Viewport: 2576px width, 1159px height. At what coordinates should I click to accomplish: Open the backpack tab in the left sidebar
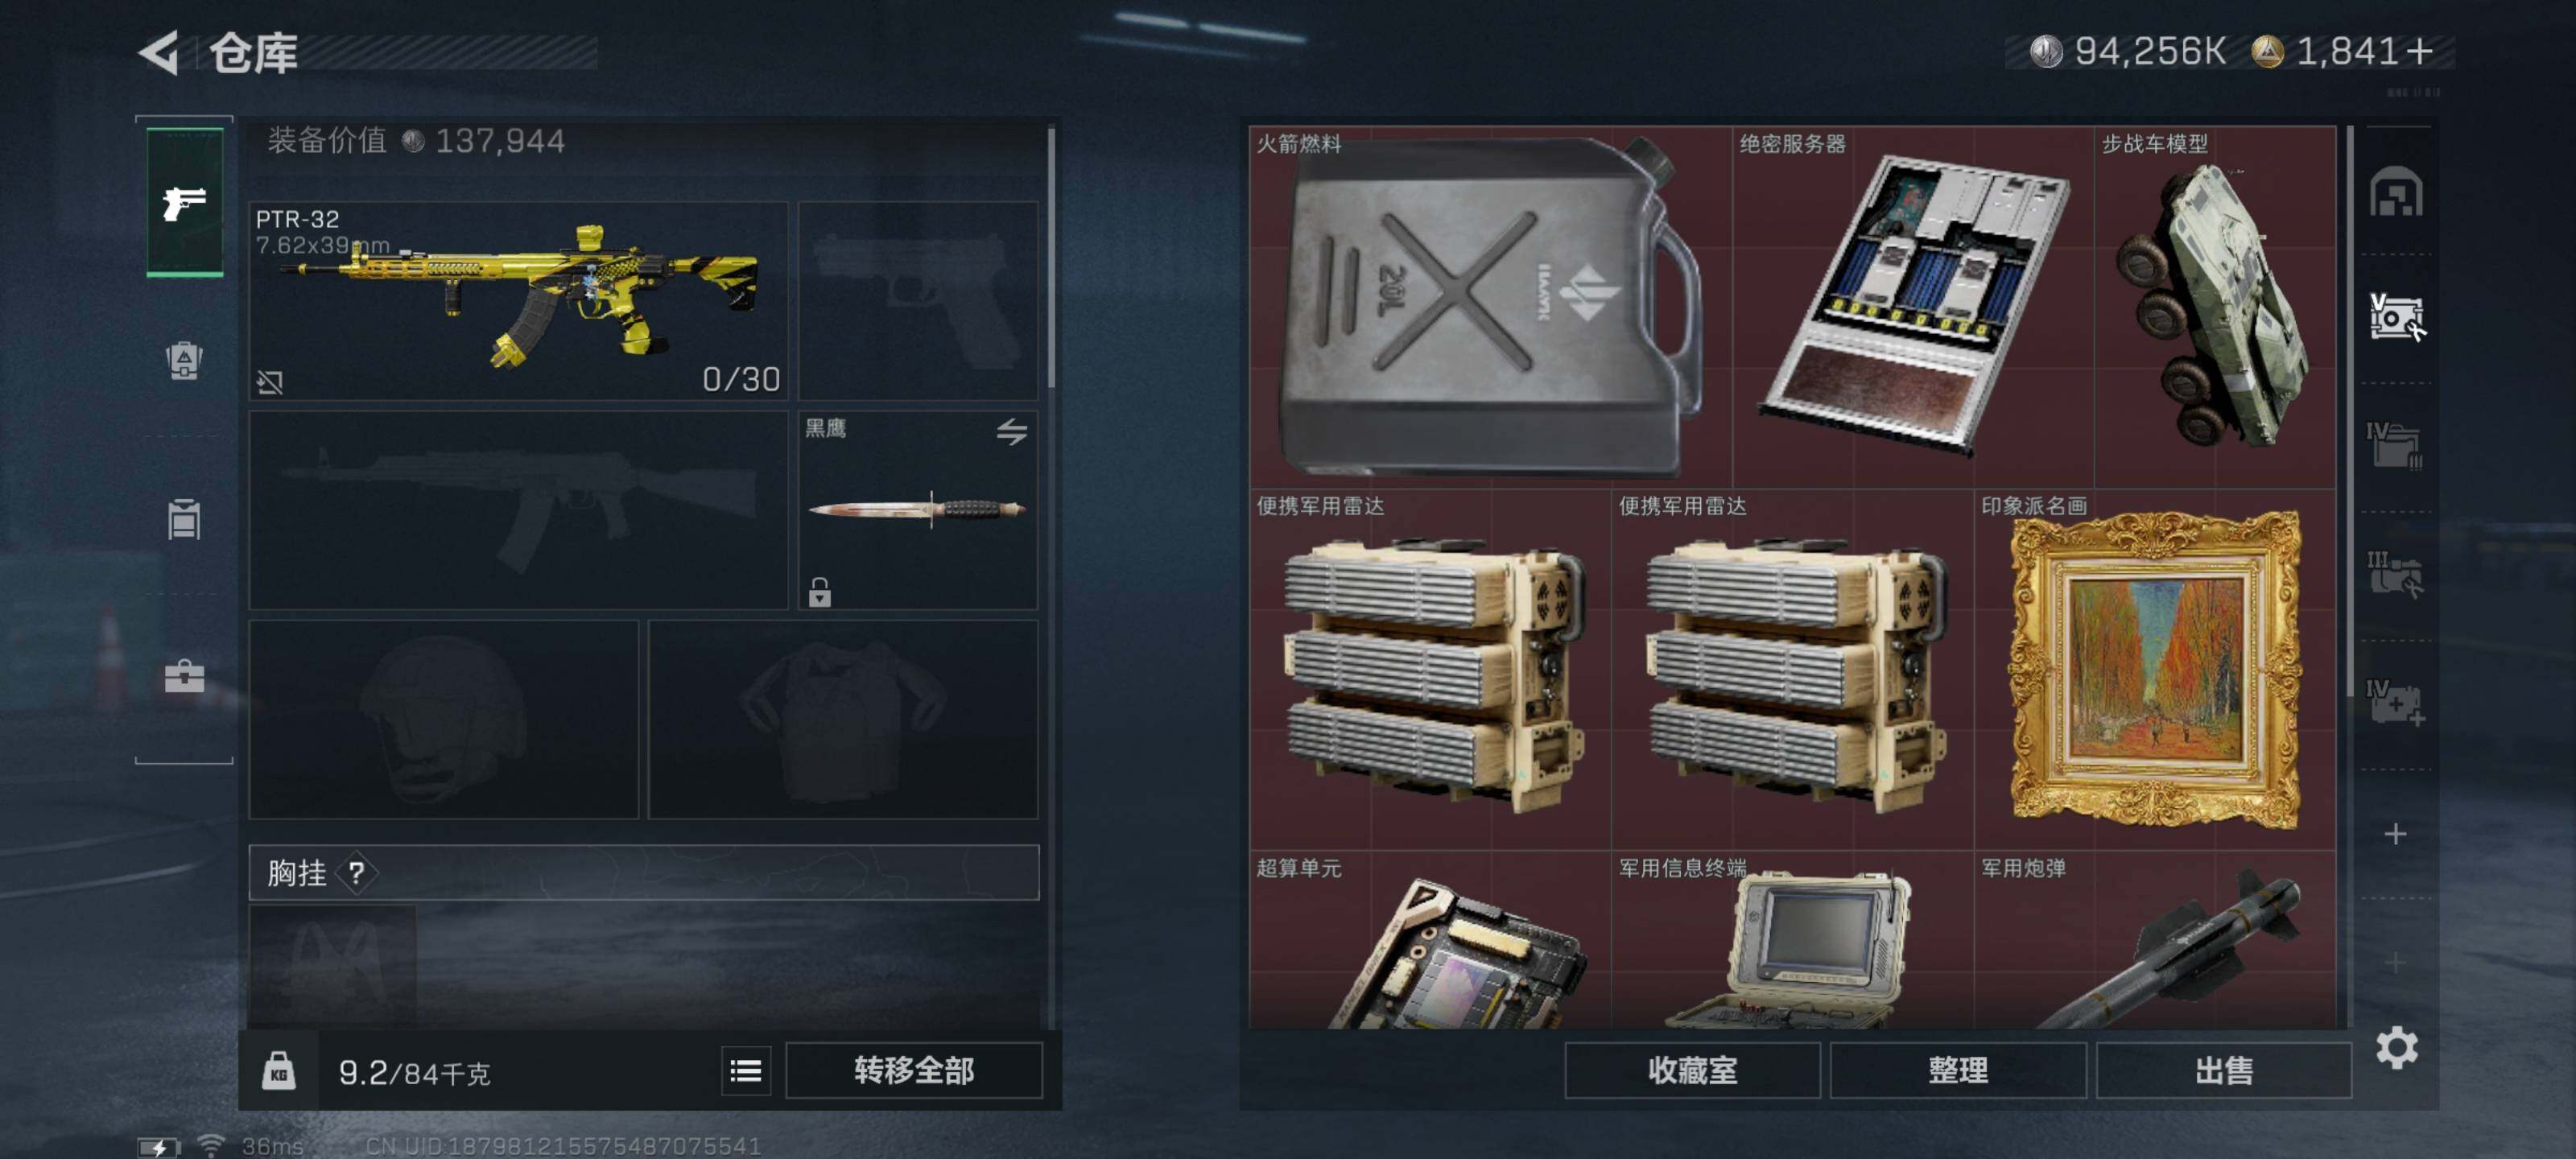[184, 359]
